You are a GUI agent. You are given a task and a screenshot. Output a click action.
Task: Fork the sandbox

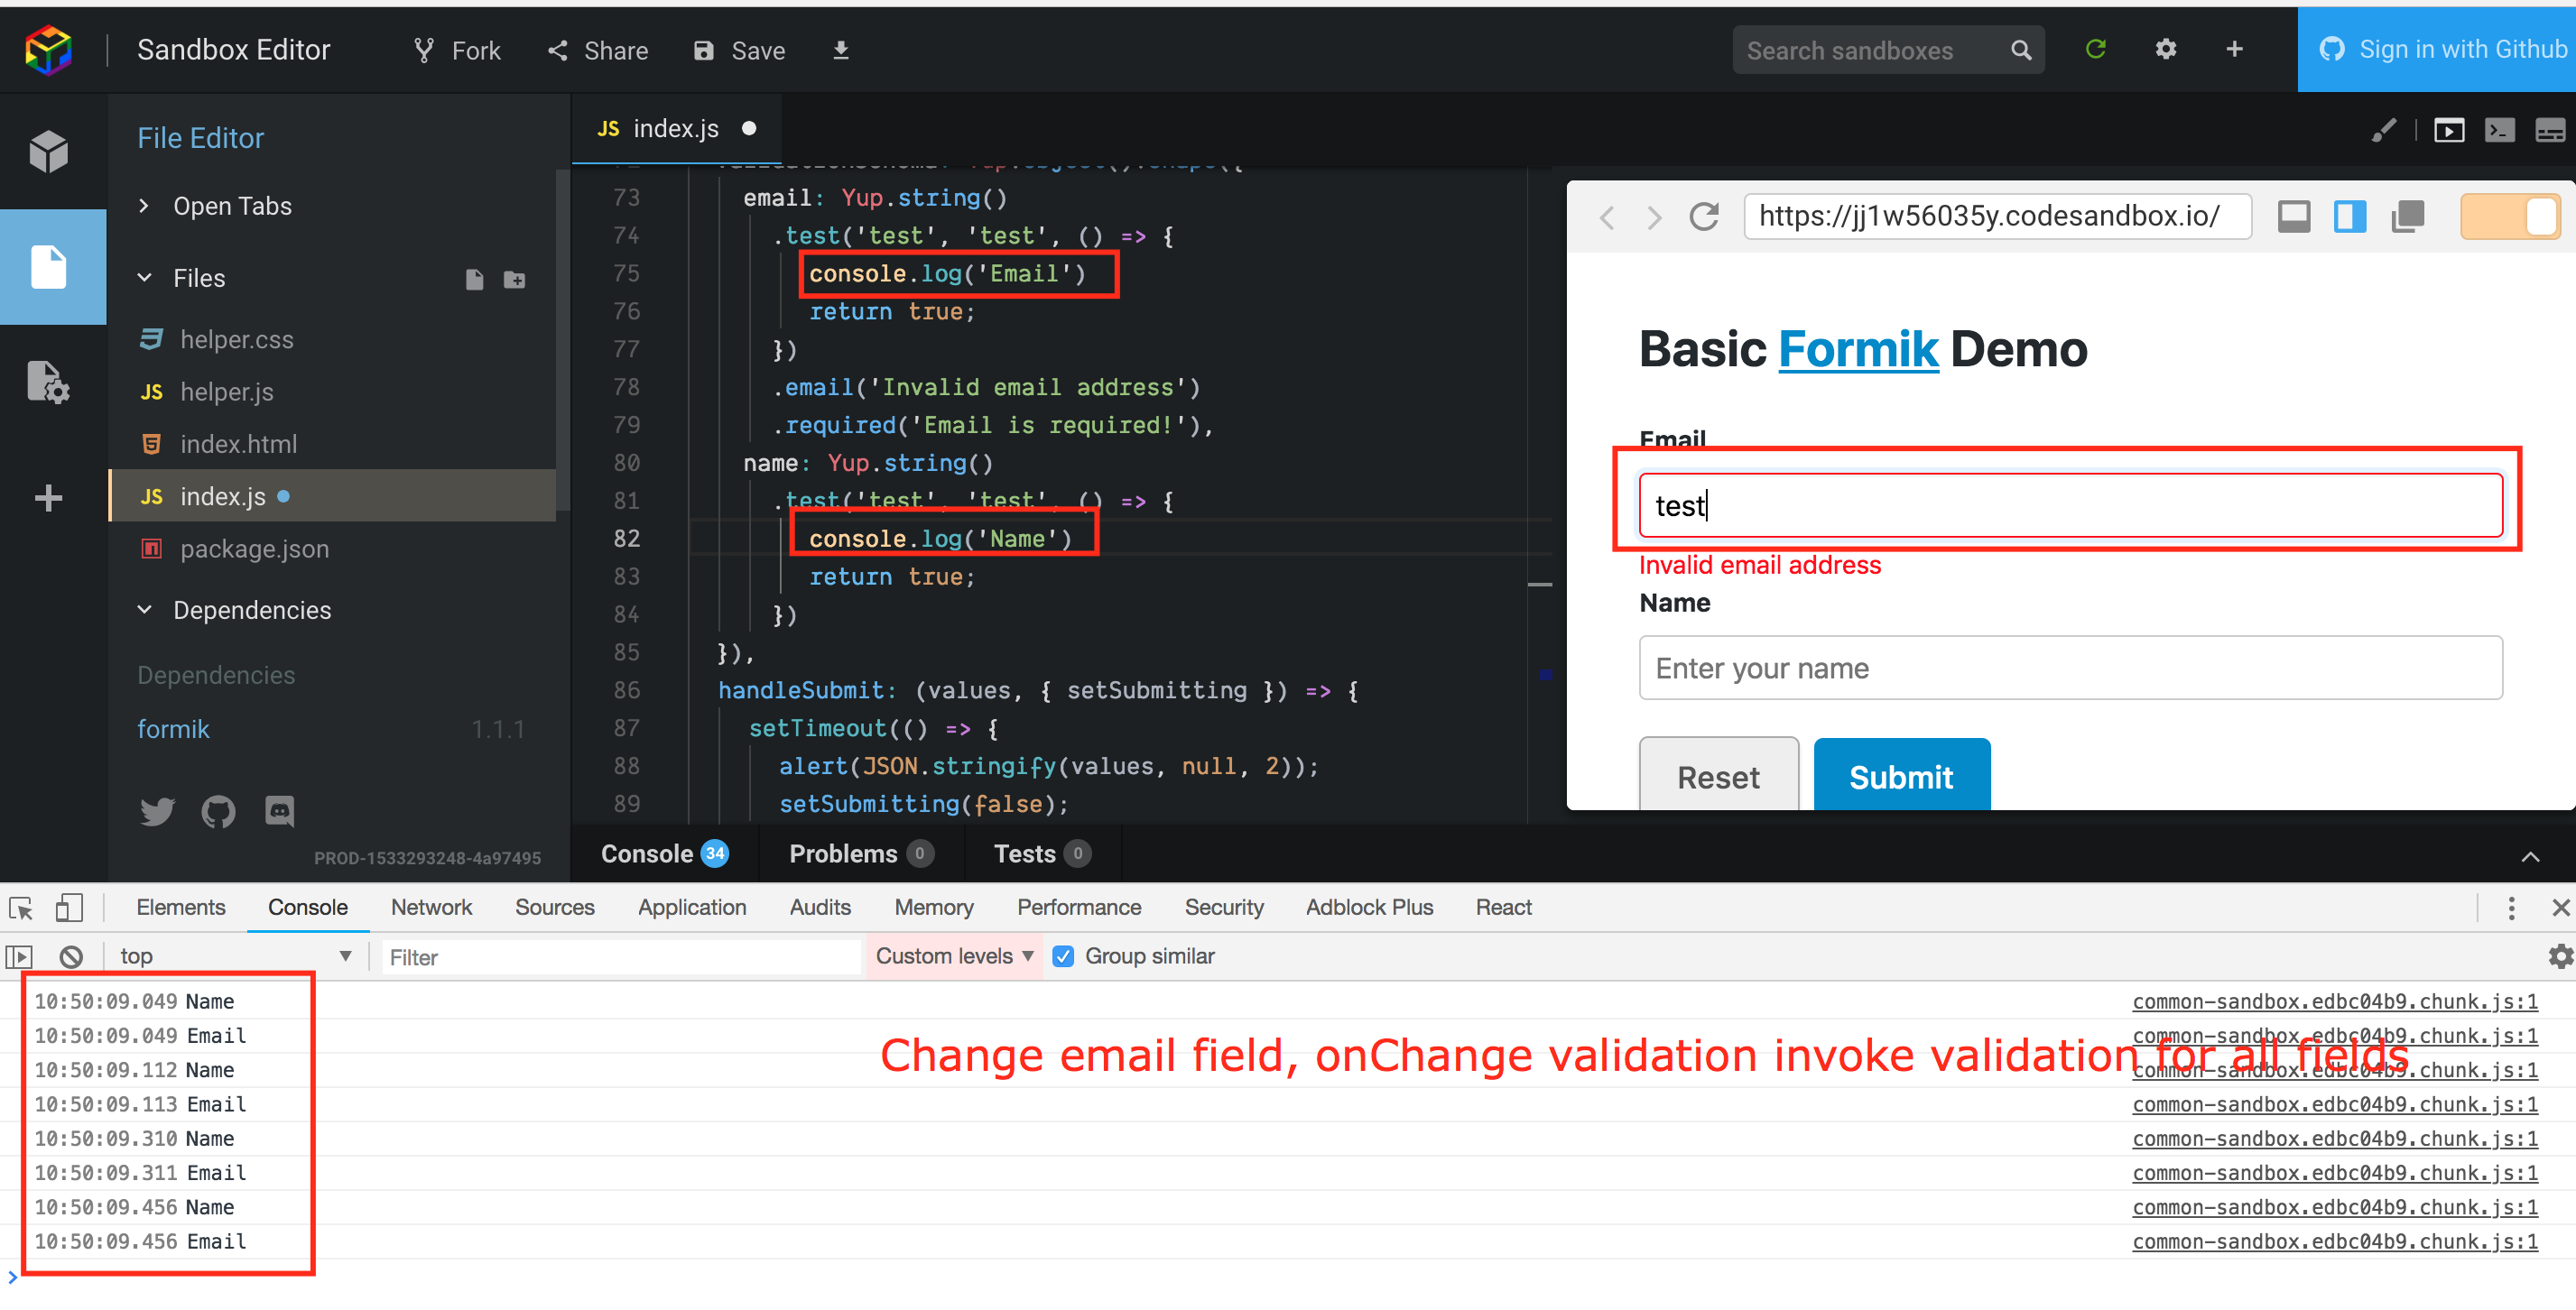tap(456, 50)
